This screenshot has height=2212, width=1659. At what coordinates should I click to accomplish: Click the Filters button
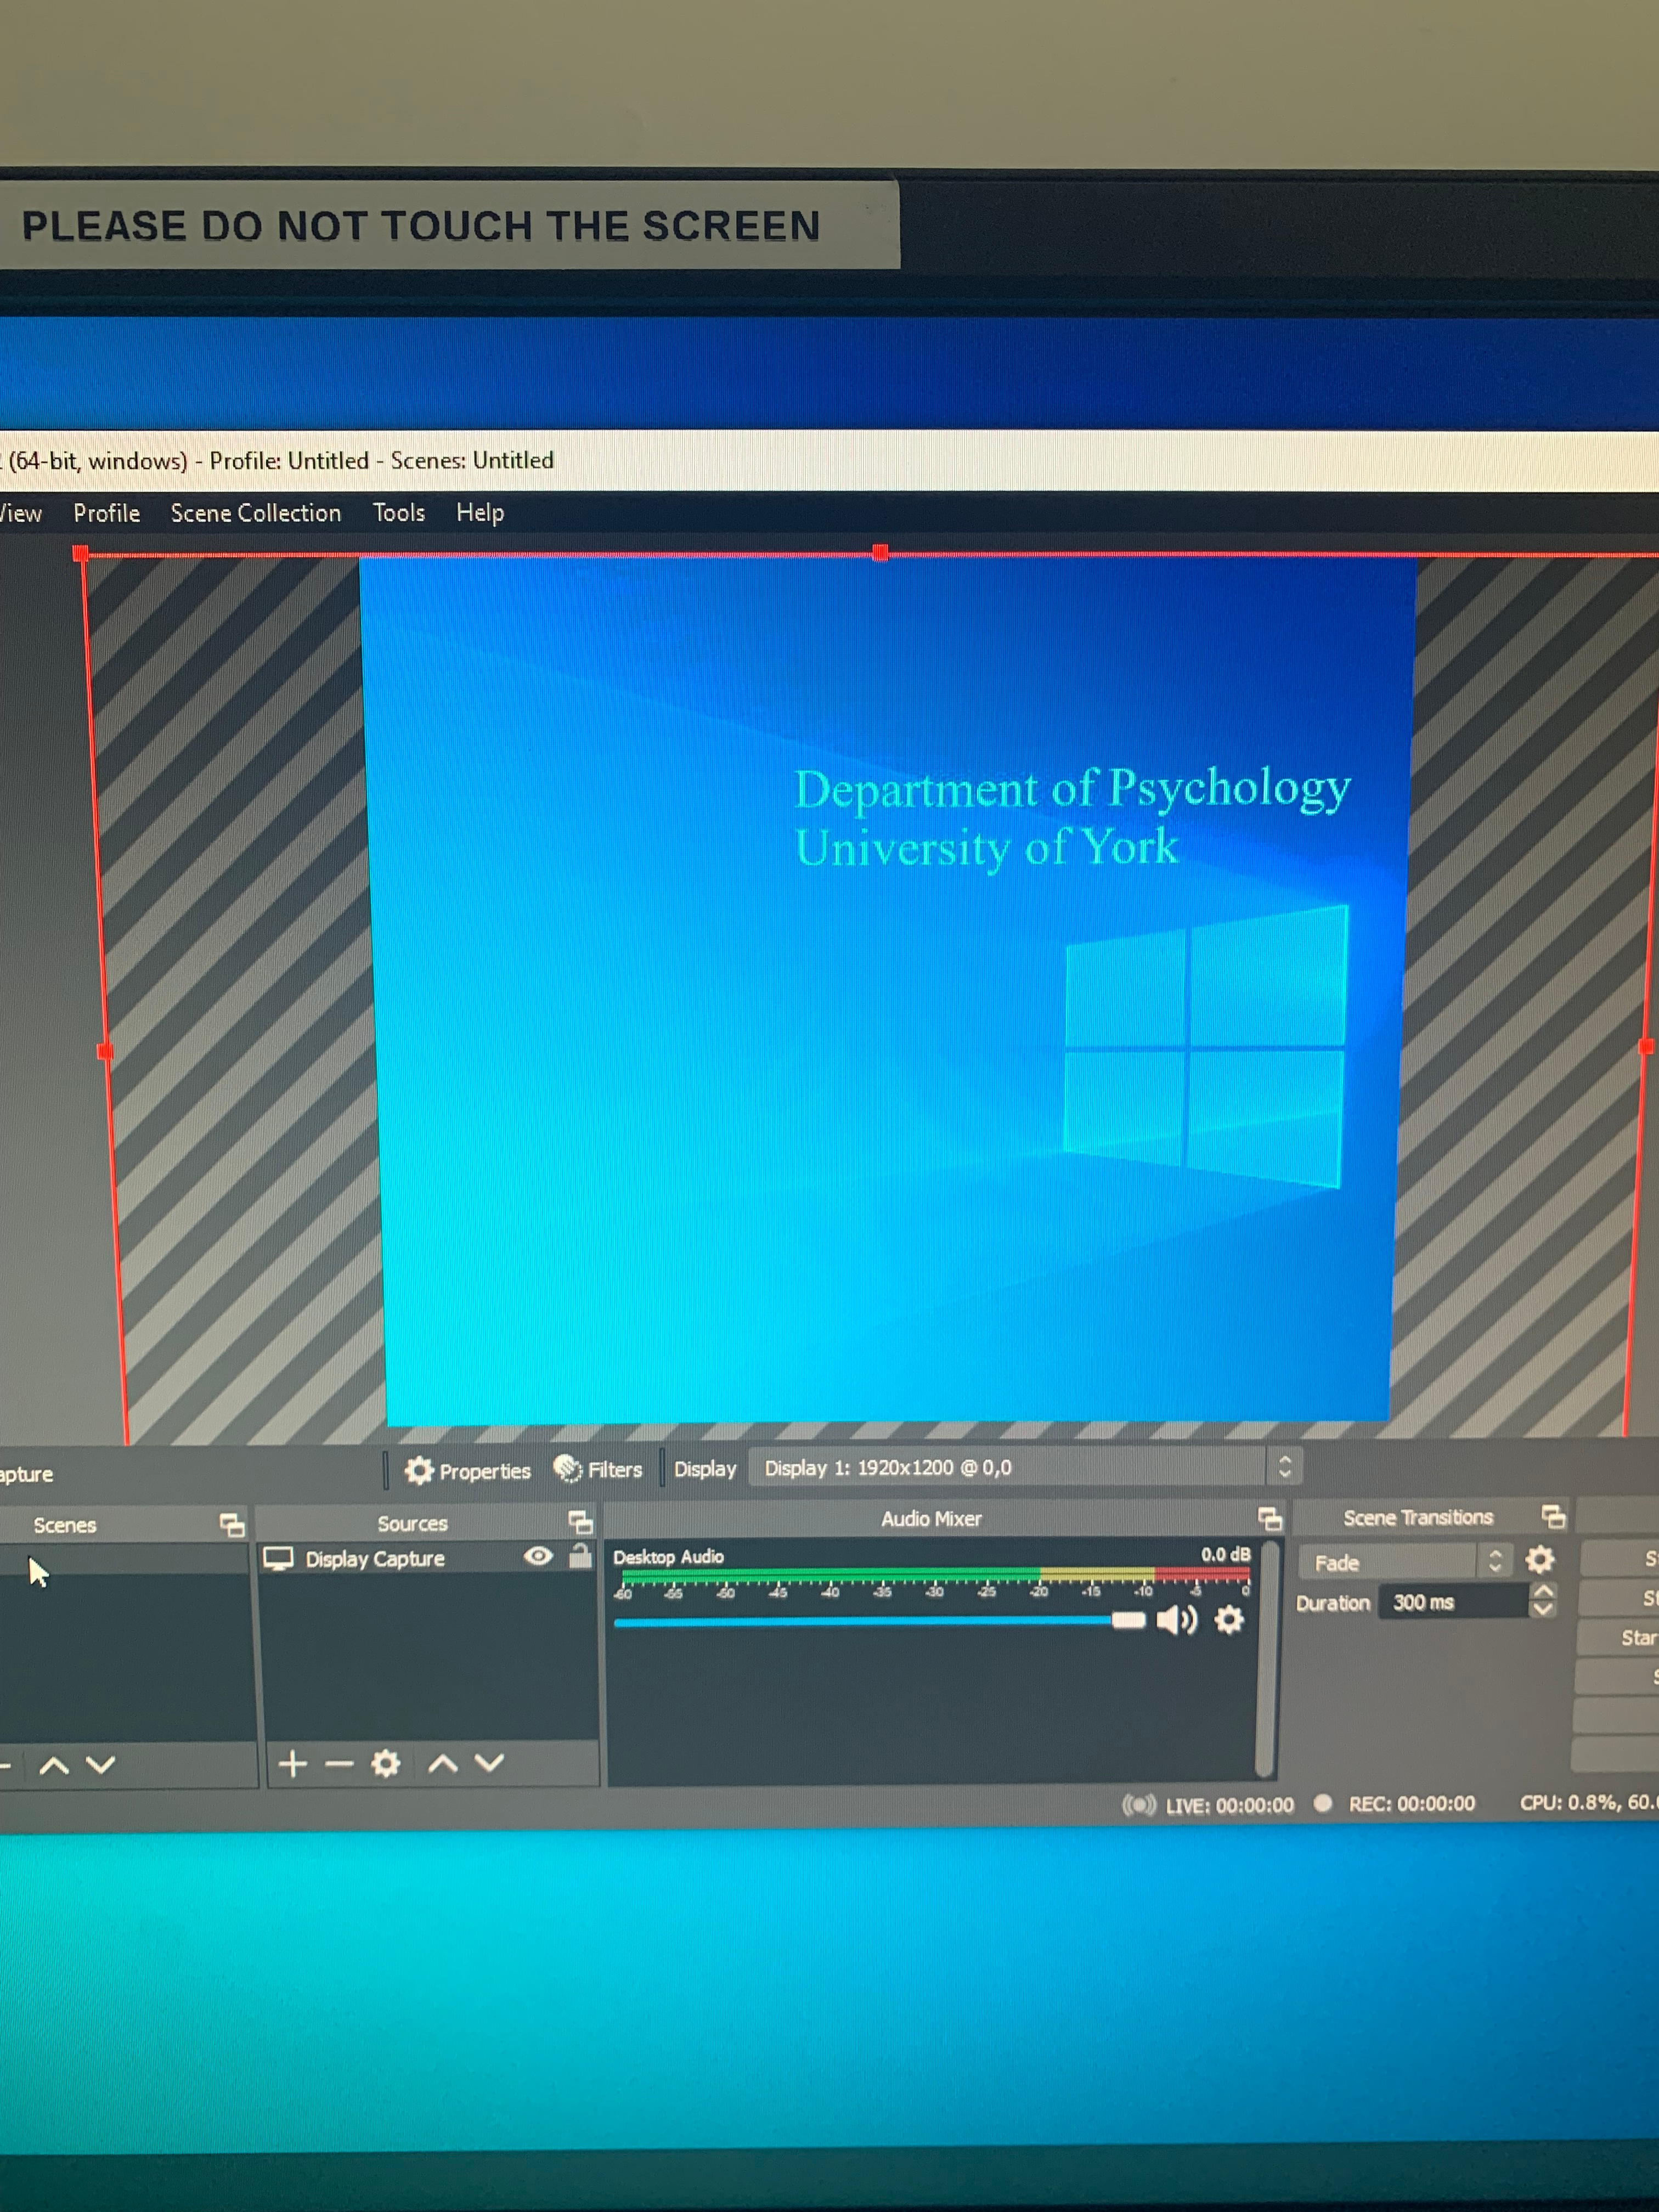point(598,1469)
